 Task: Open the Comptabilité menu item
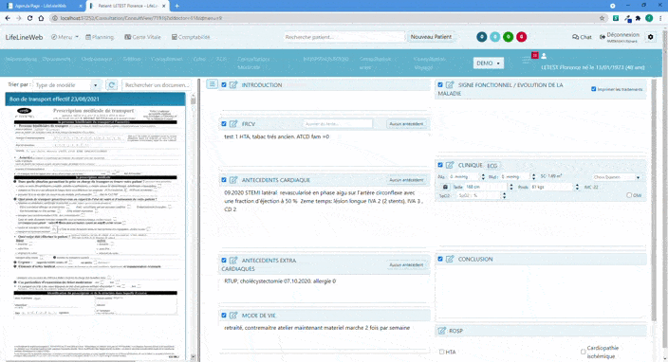pos(191,37)
